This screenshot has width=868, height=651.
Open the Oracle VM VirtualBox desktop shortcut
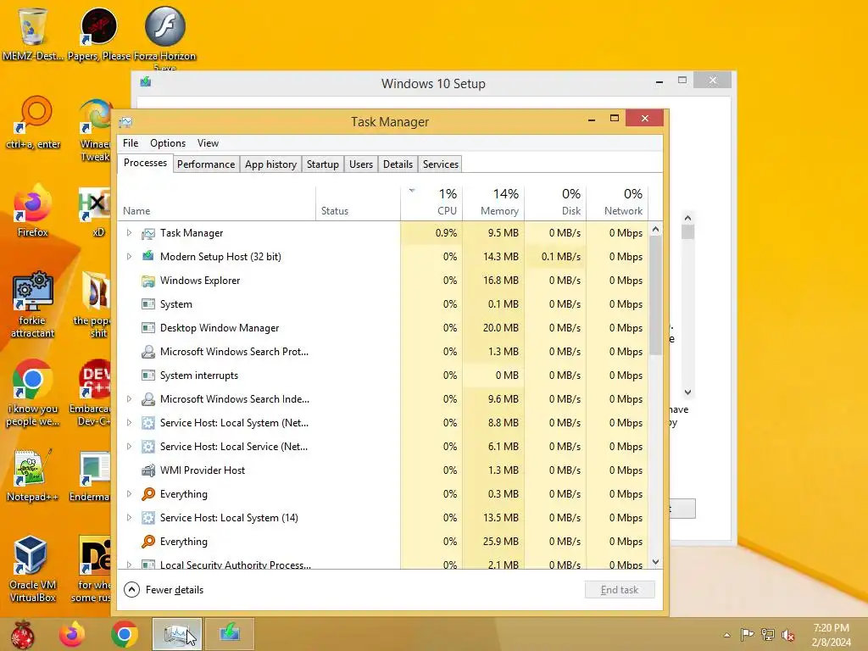[x=32, y=568]
